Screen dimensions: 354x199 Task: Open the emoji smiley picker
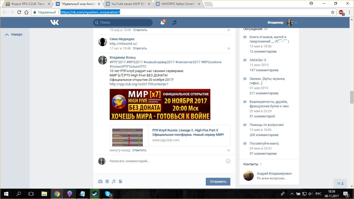coord(228,161)
